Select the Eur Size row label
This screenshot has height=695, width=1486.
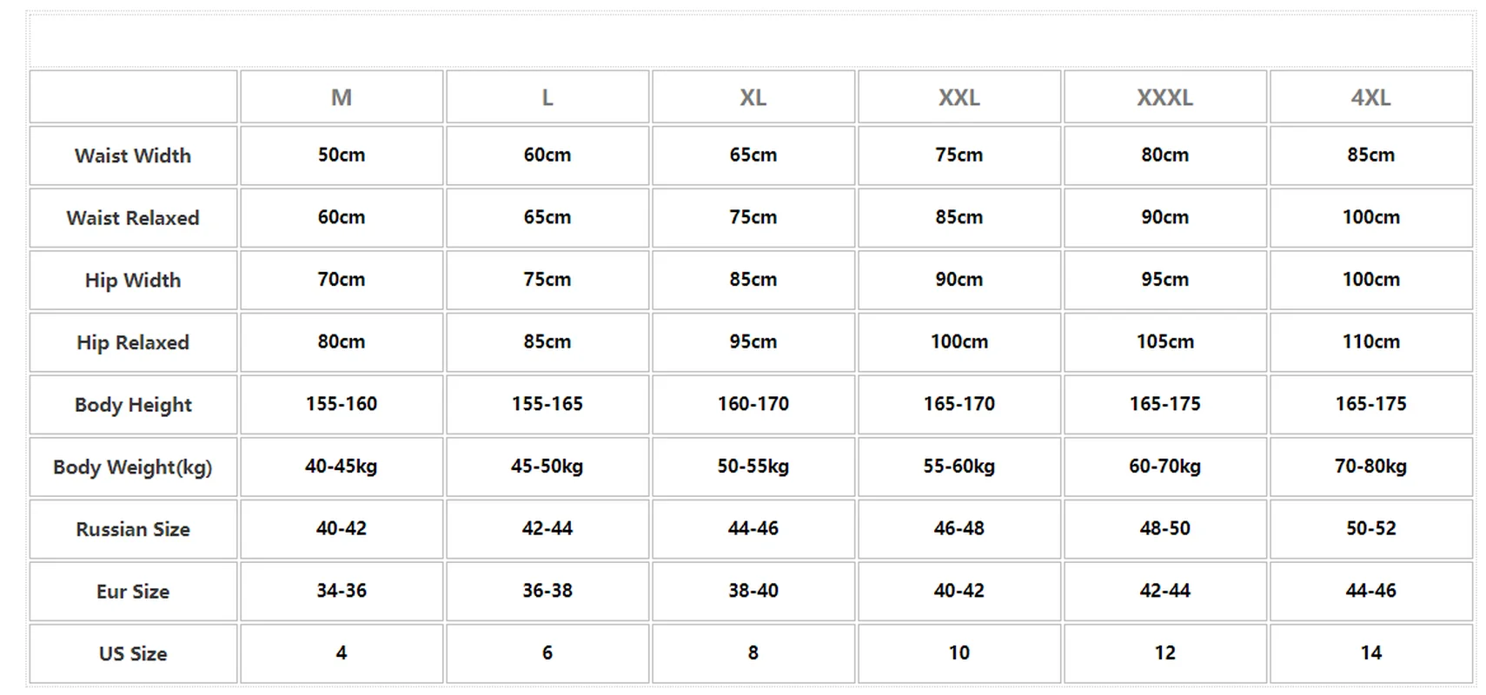133,592
